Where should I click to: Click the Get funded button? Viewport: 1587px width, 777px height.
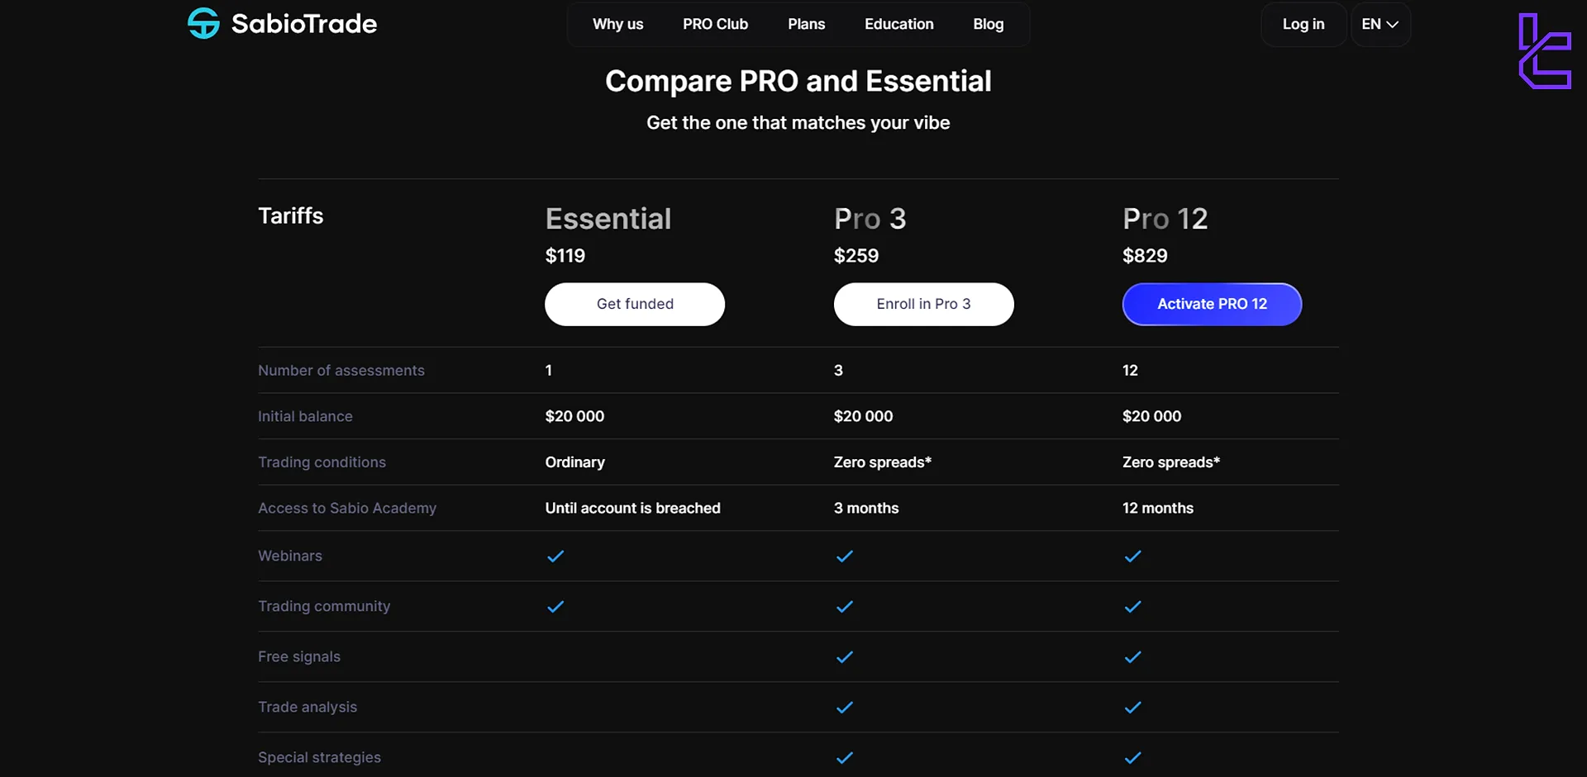click(x=635, y=304)
